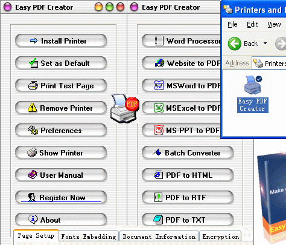Viewport: 286px width, 245px height.
Task: Click the PDF to HTML button
Action: (188, 175)
